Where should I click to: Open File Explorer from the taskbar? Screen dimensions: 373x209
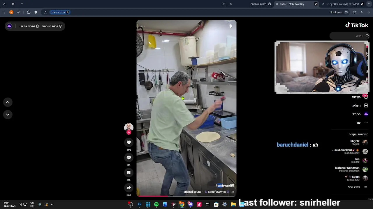(x=233, y=204)
